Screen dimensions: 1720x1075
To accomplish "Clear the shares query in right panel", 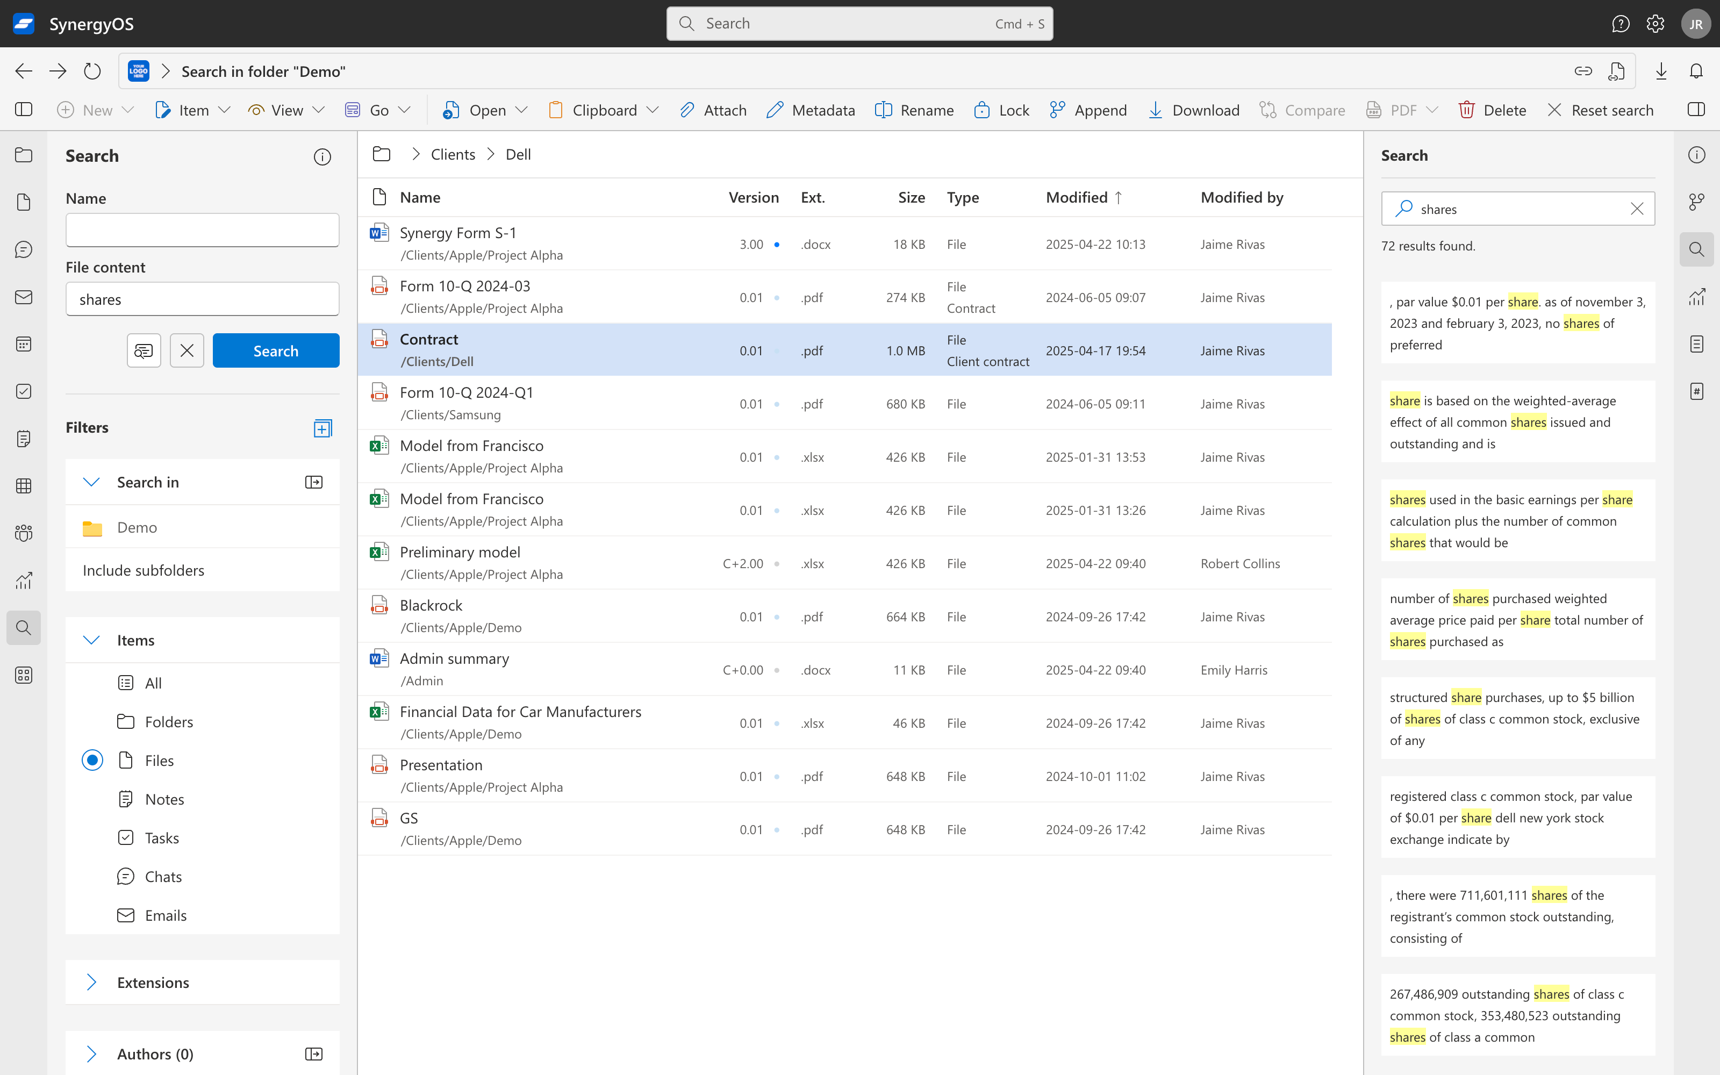I will tap(1637, 209).
